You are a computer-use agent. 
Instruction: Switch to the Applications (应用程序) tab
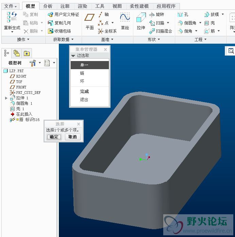pyautogui.click(x=166, y=6)
